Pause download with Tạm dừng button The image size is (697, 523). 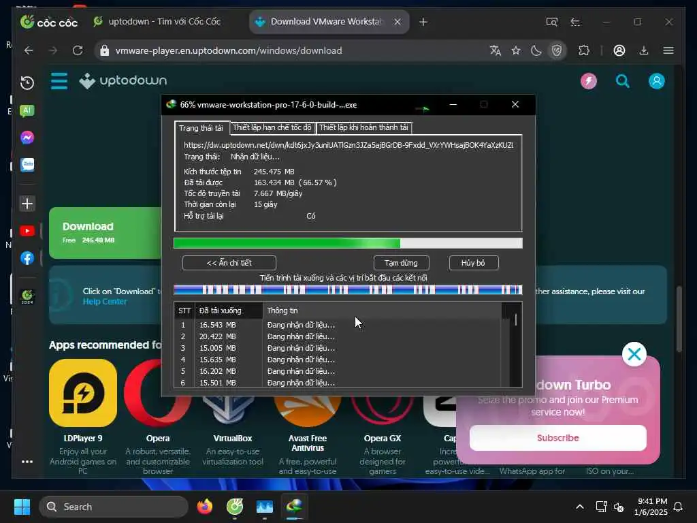pos(402,263)
